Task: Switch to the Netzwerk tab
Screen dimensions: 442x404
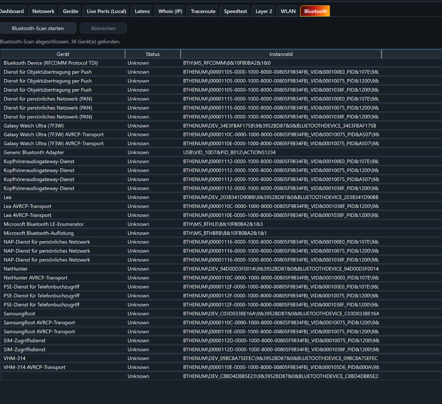Action: pos(43,11)
